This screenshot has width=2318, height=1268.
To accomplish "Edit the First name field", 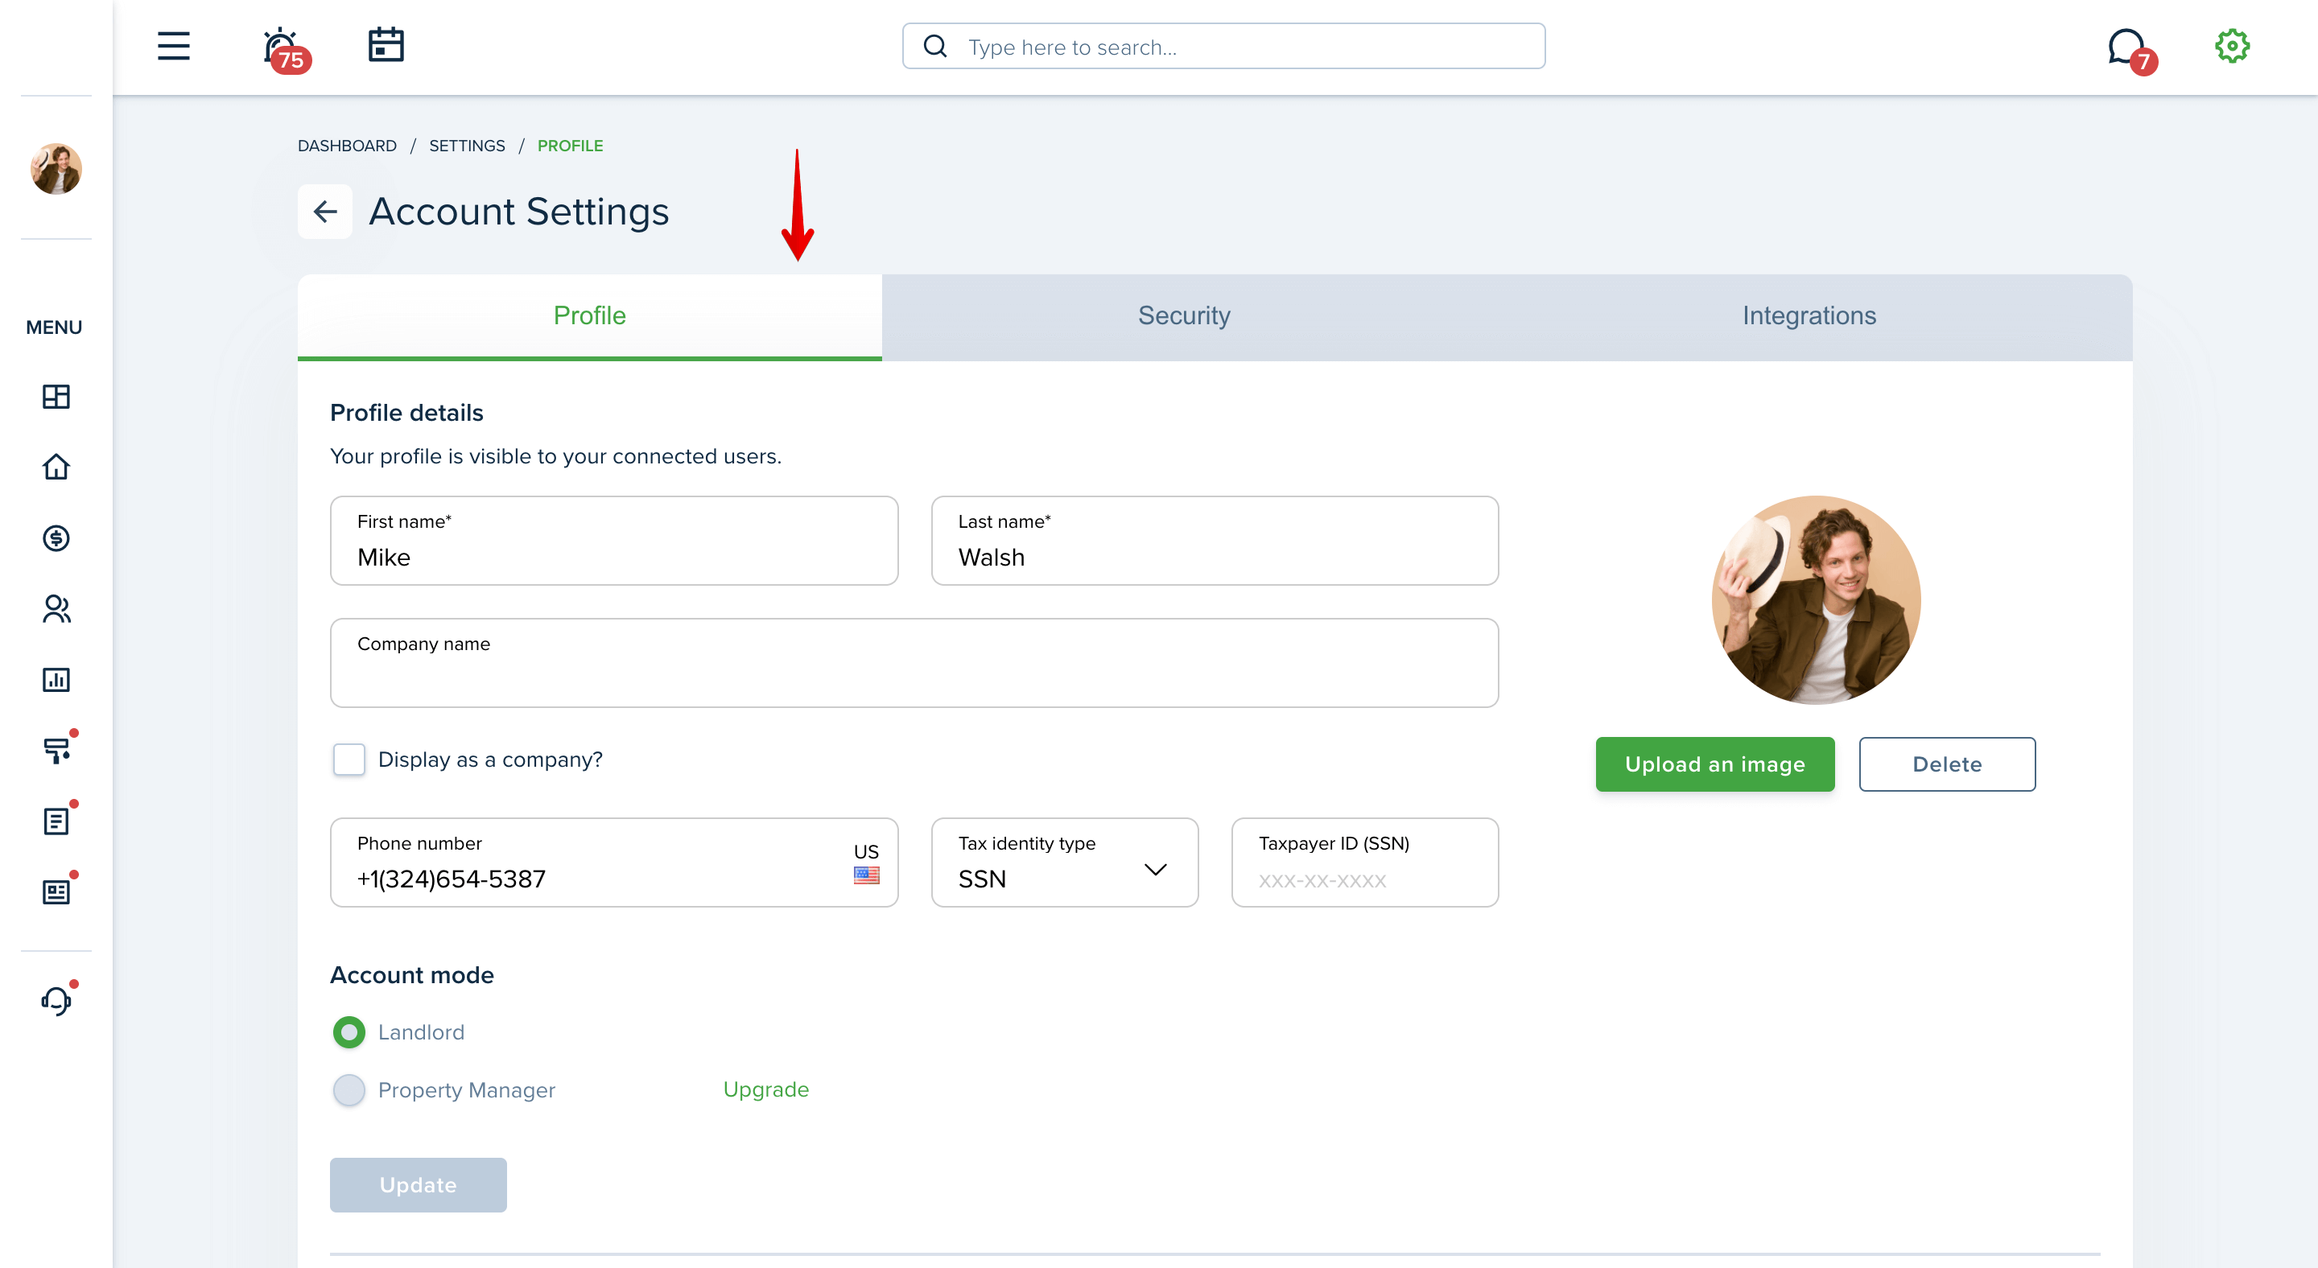I will coord(613,541).
